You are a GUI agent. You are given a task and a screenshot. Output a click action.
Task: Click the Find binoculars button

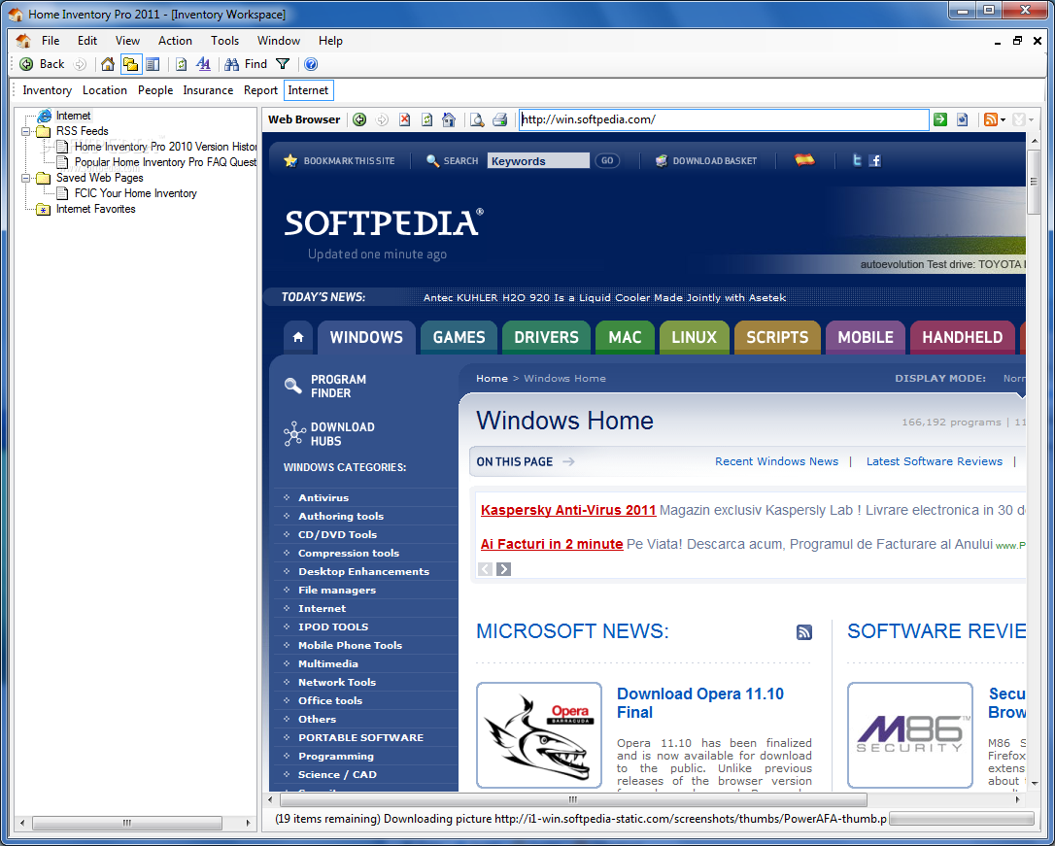pyautogui.click(x=246, y=64)
